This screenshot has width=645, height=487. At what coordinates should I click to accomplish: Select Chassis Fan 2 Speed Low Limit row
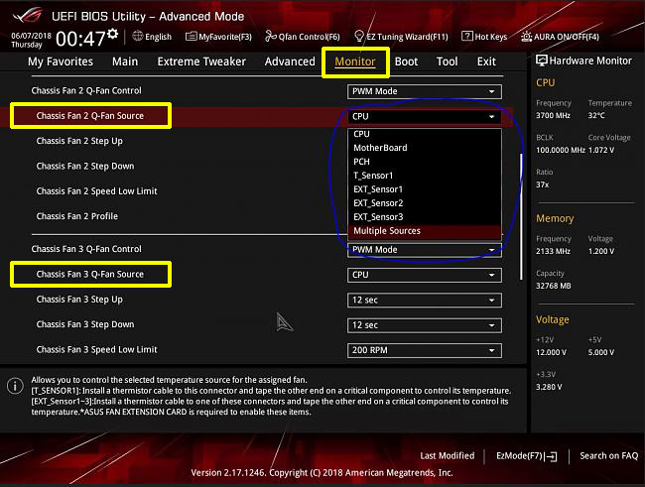coord(96,191)
